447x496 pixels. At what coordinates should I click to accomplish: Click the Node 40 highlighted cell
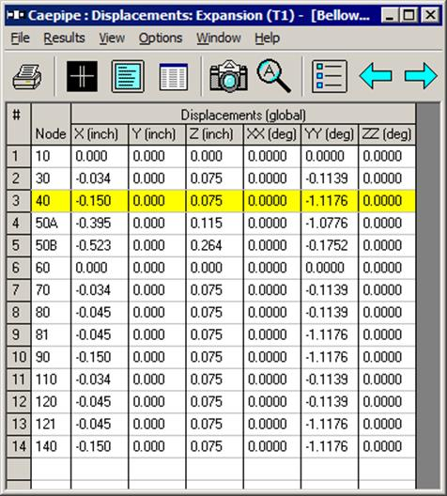[52, 201]
